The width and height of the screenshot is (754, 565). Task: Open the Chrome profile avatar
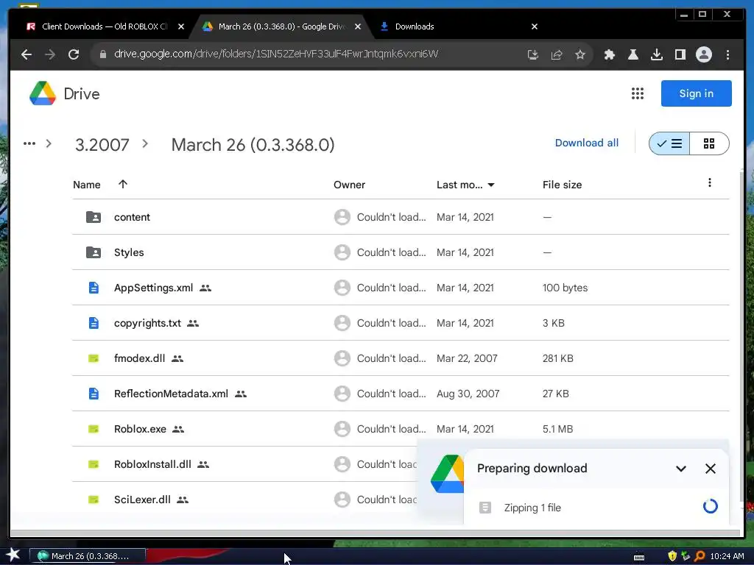[703, 54]
